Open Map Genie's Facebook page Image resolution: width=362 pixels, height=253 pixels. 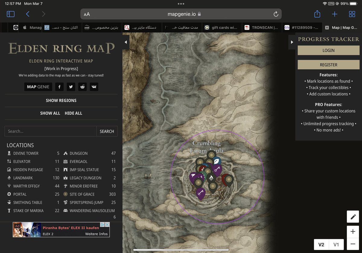coord(59,87)
